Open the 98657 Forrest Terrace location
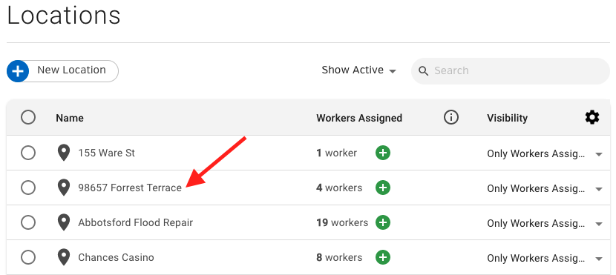The height and width of the screenshot is (275, 616). point(130,188)
